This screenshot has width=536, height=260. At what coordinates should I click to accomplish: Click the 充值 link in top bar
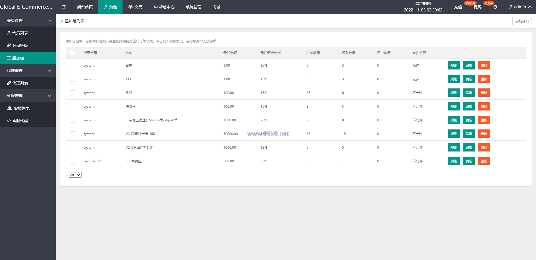[x=458, y=7]
